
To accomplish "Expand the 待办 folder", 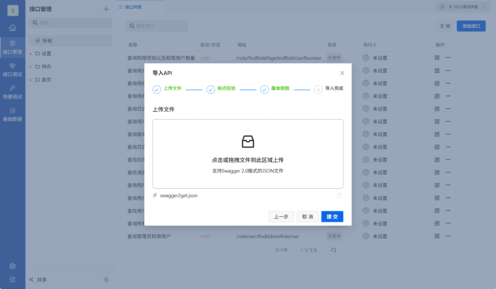I will click(46, 66).
